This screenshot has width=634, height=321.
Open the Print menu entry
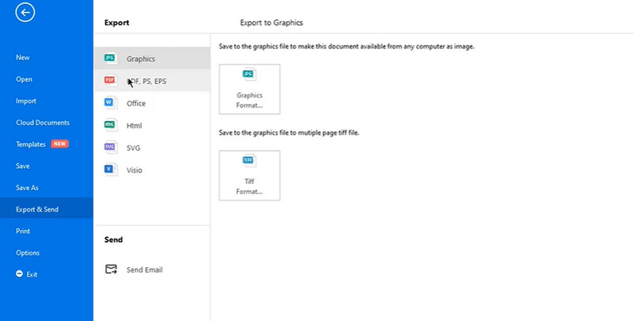point(23,231)
